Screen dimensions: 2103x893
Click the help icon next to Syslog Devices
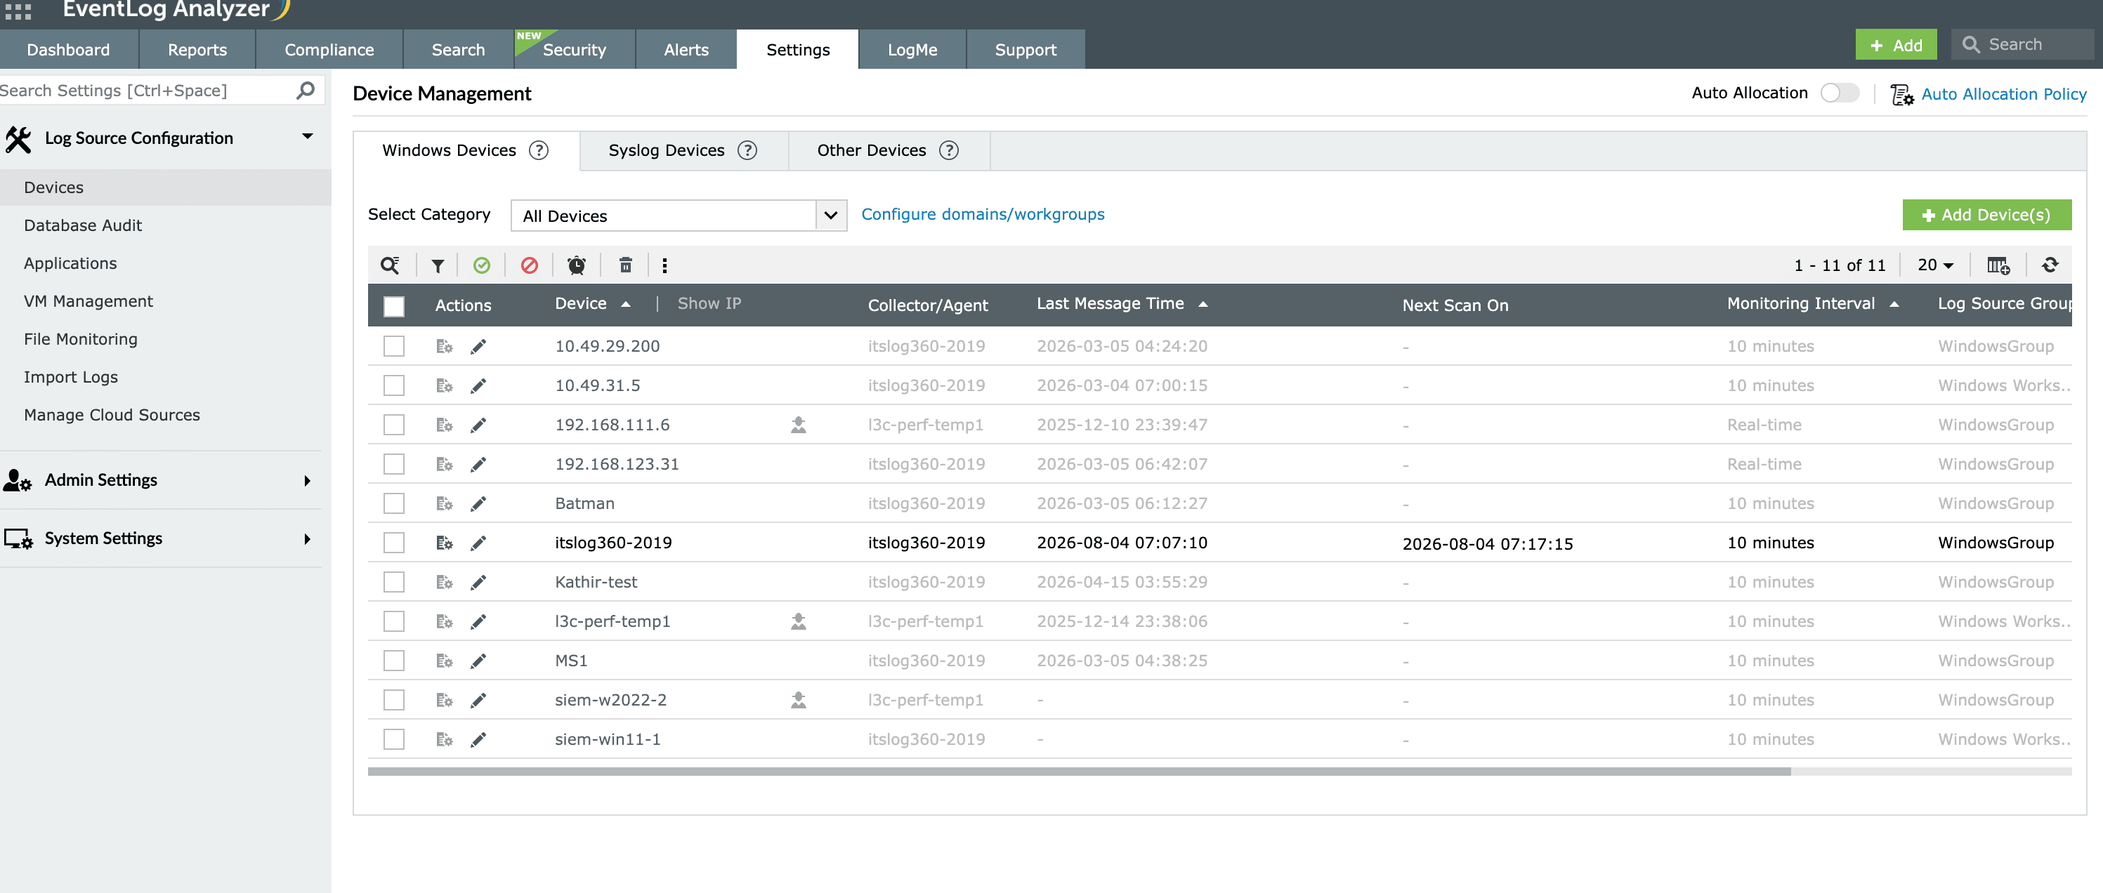point(747,150)
